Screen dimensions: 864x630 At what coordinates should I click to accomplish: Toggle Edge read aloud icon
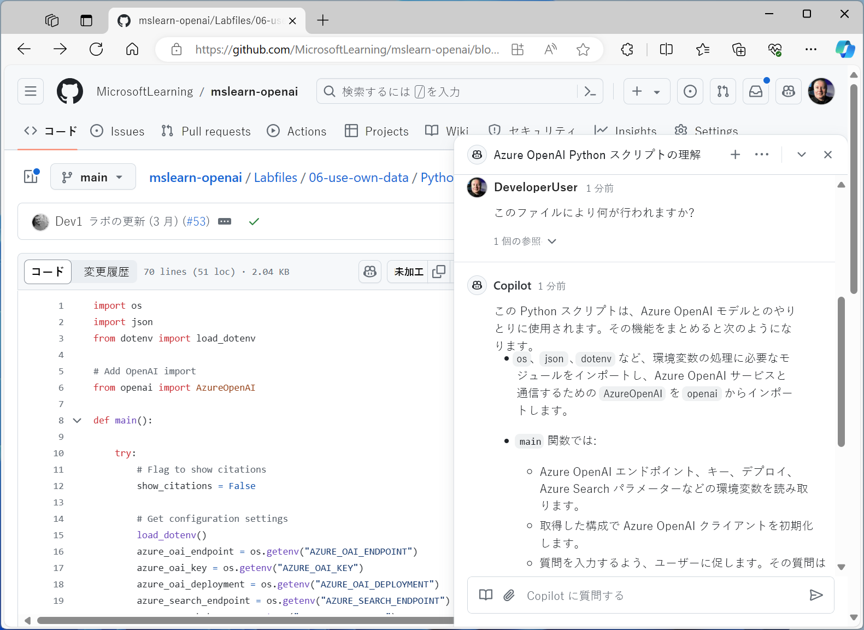tap(550, 50)
